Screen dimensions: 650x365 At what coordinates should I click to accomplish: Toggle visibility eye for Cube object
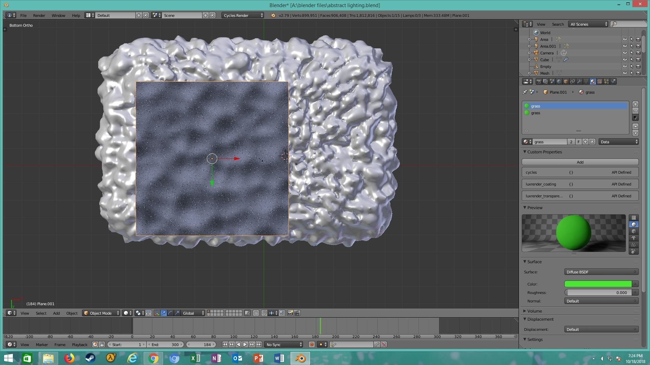625,60
